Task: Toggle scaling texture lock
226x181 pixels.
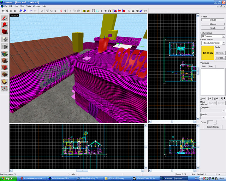Action: (x=106, y=11)
